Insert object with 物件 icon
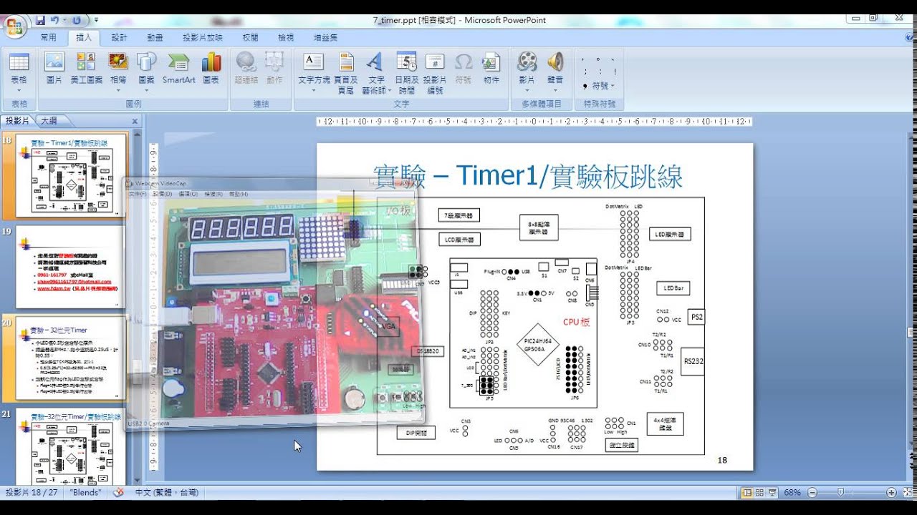Screen dimensions: 917x515 click(491, 69)
